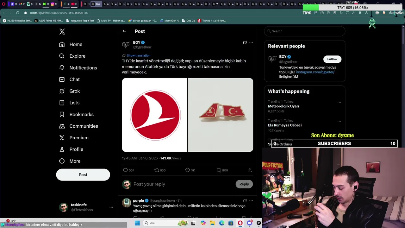Reload the page with the refresh icon

(x=17, y=13)
